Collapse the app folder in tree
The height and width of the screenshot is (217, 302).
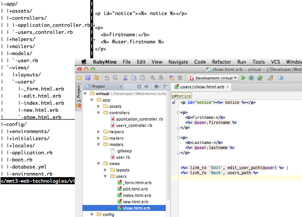coord(92,100)
